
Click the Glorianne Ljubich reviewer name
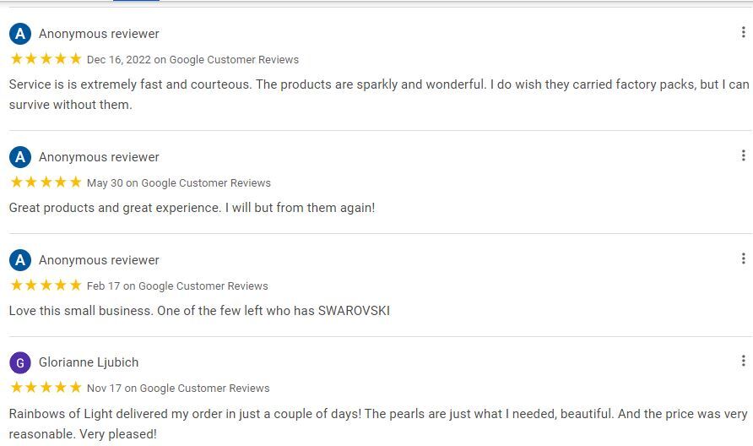(89, 362)
